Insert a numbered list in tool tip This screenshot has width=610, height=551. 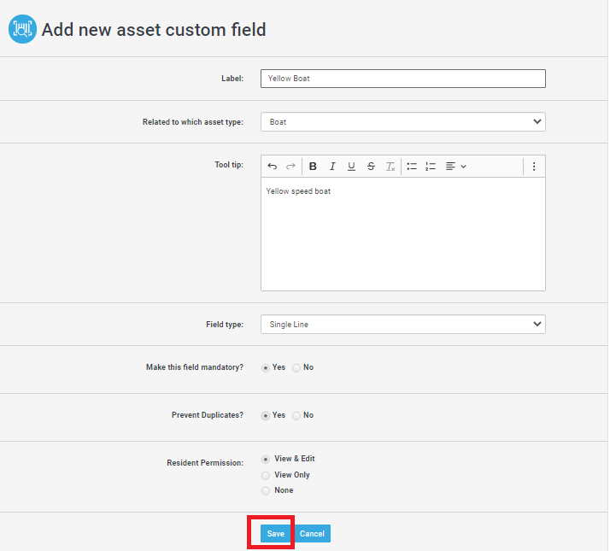431,167
